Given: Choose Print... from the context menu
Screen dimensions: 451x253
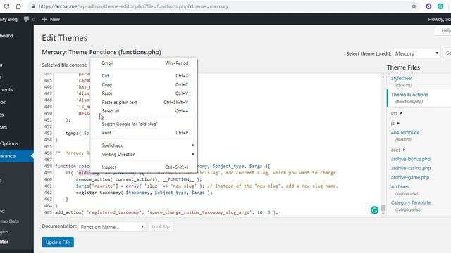Looking at the screenshot, I should coord(144,133).
